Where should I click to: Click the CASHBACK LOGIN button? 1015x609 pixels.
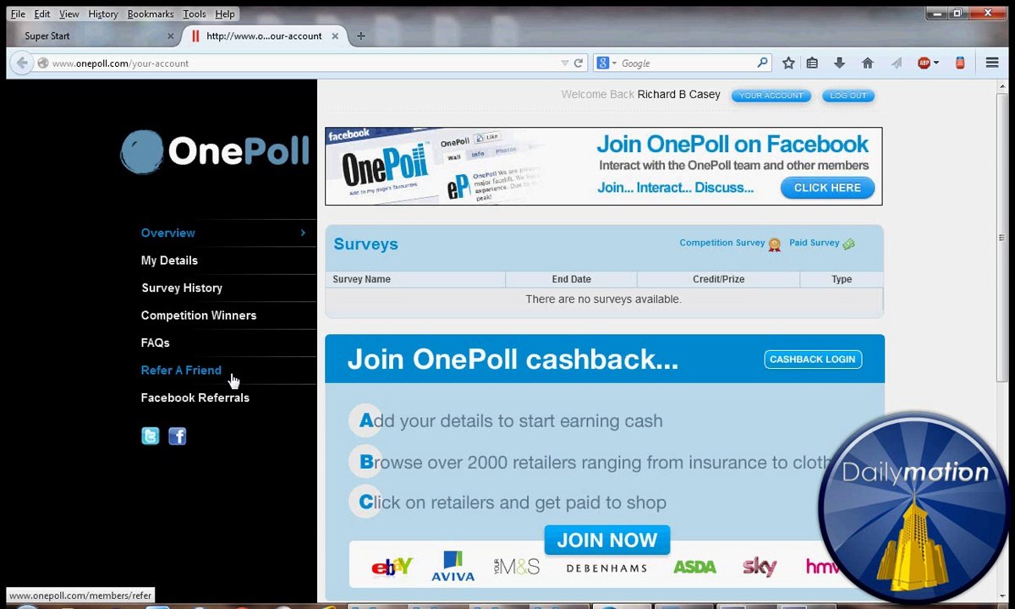point(813,359)
